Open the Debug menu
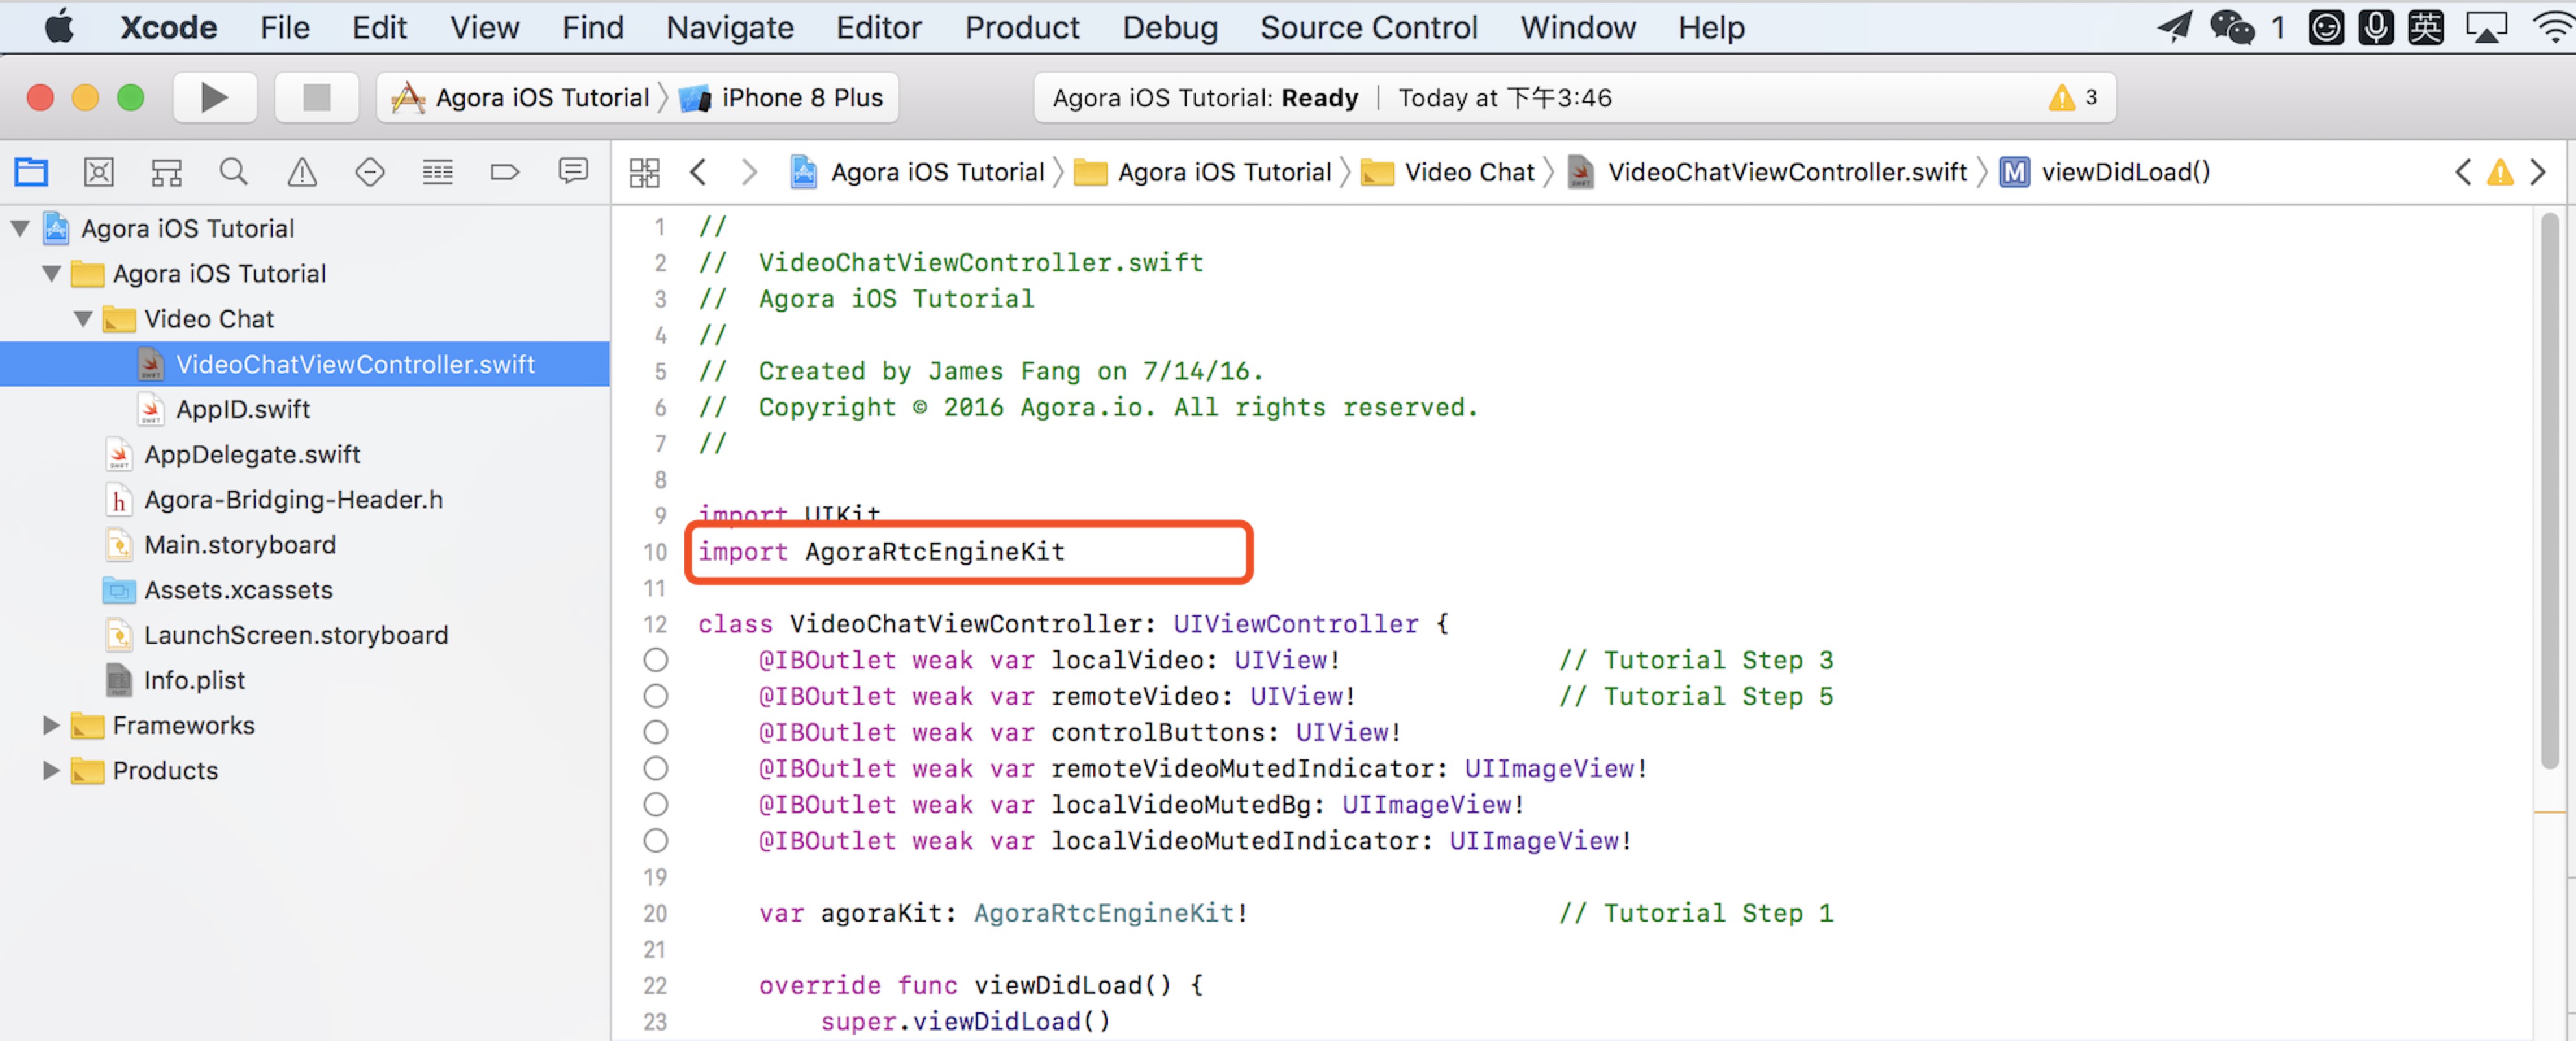Screen dimensions: 2576x1041 point(1170,27)
